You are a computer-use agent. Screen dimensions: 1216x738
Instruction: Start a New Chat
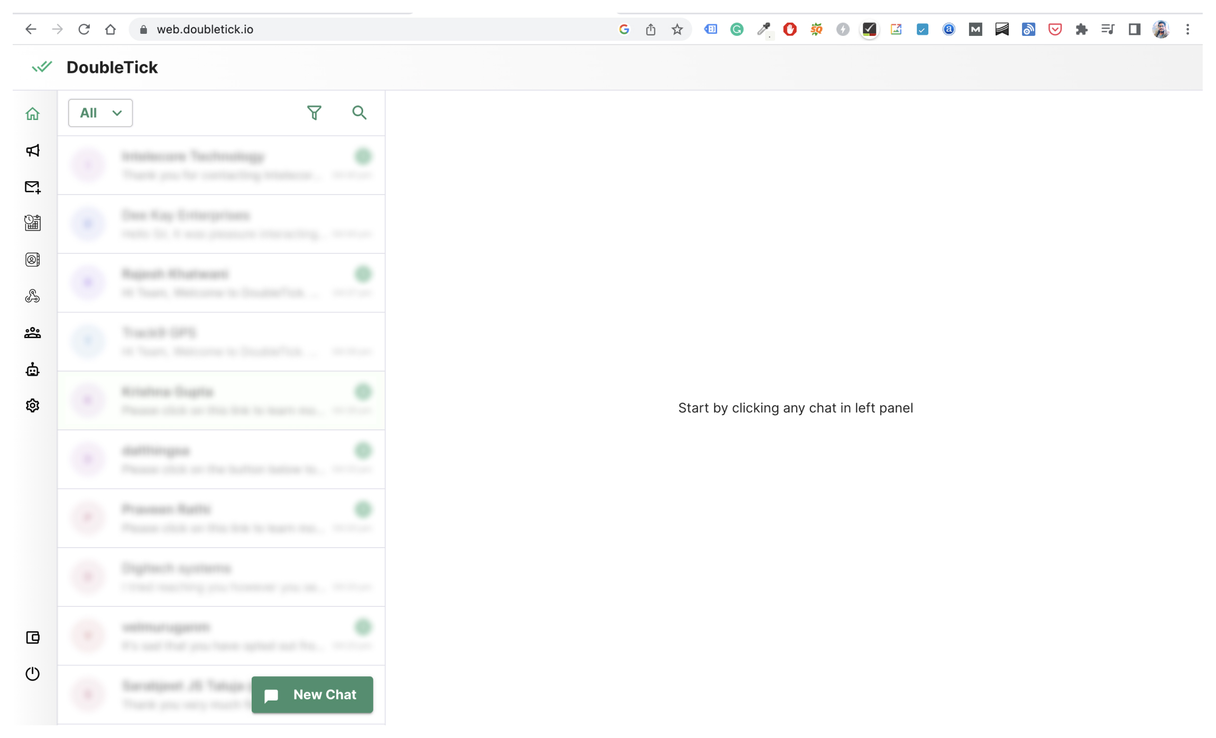(312, 695)
